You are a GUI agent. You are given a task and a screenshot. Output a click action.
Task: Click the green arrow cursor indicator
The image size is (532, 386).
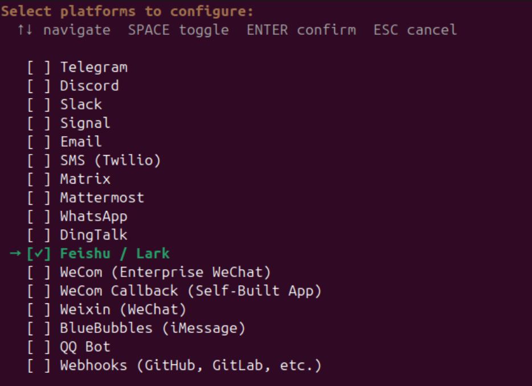pos(15,254)
